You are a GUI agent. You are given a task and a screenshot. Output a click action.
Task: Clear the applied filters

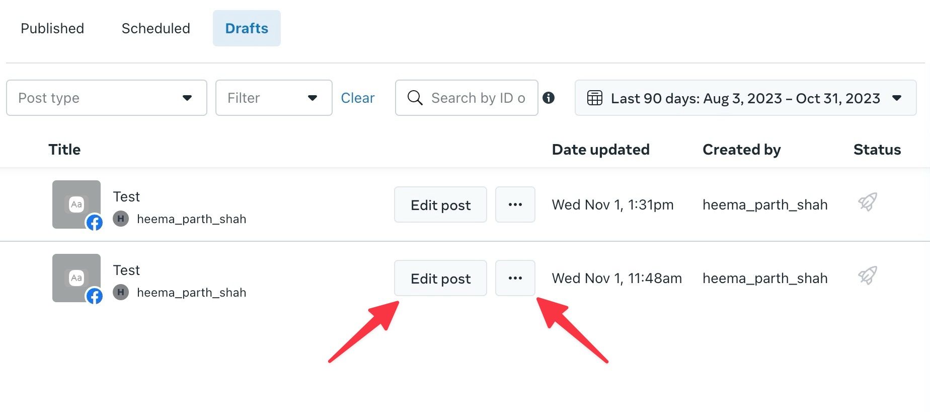(358, 98)
